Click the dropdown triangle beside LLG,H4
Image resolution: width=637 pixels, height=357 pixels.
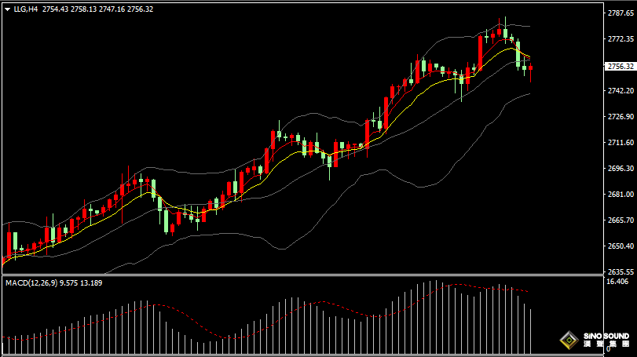tap(7, 9)
